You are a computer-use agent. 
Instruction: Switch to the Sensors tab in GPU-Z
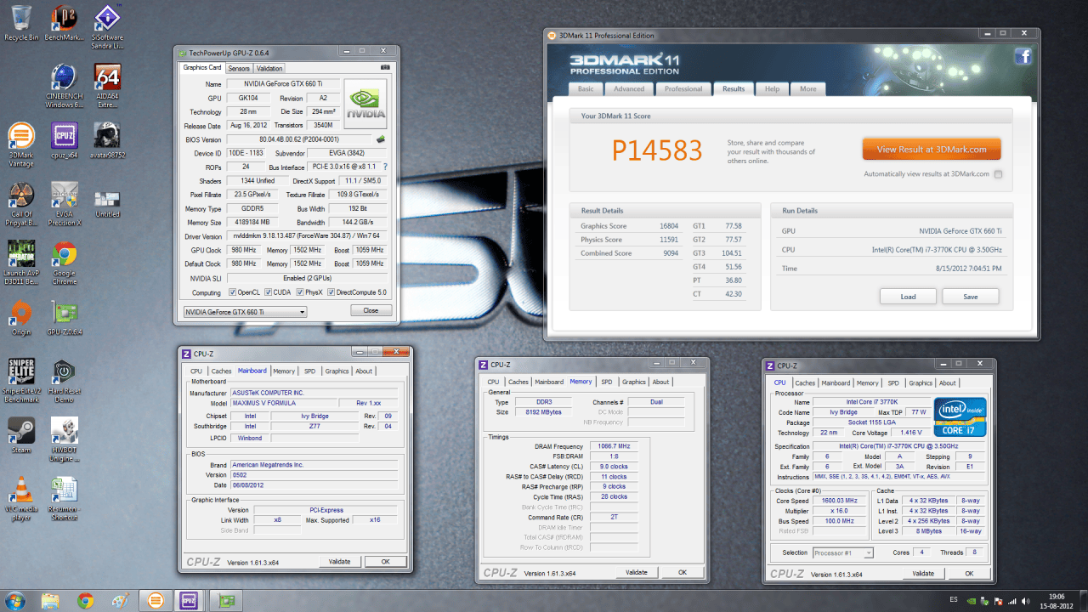pos(239,68)
